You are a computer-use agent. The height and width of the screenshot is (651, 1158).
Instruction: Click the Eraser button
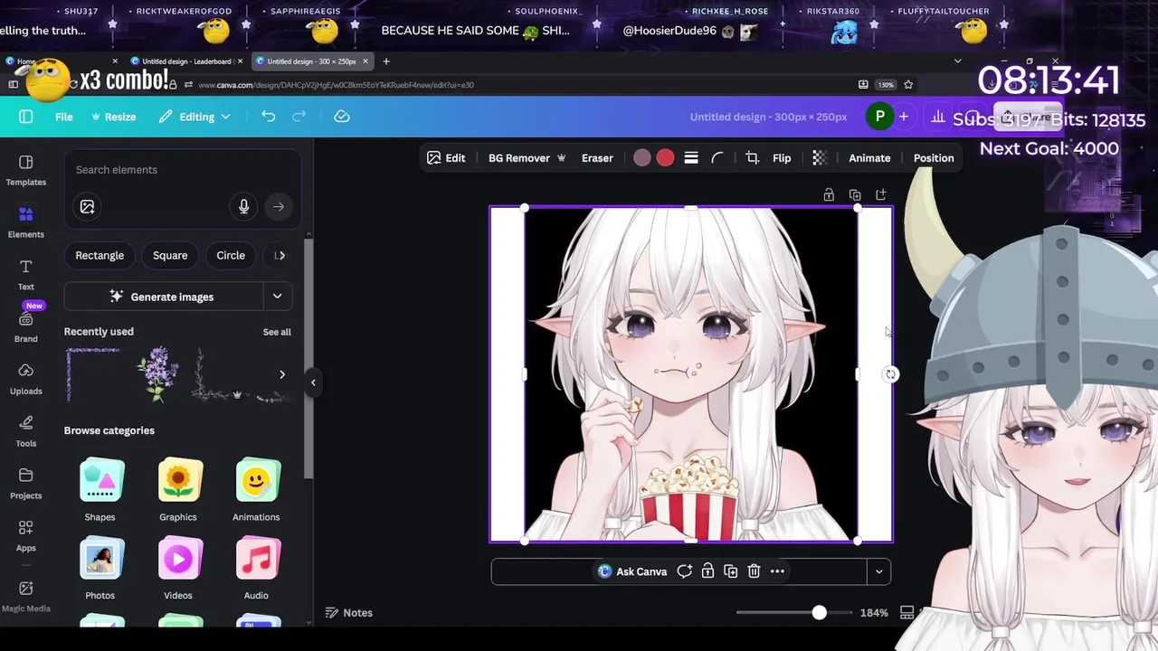[x=597, y=158]
